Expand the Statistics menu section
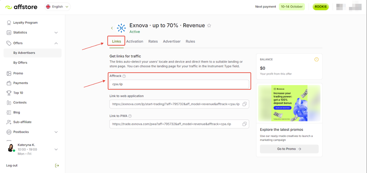The height and width of the screenshot is (173, 367). pyautogui.click(x=56, y=33)
